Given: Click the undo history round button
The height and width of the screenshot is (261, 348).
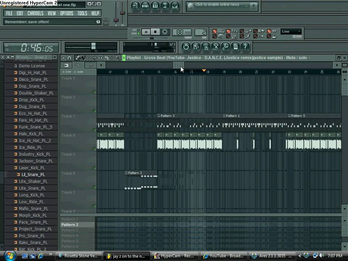Looking at the screenshot, I should (x=186, y=47).
